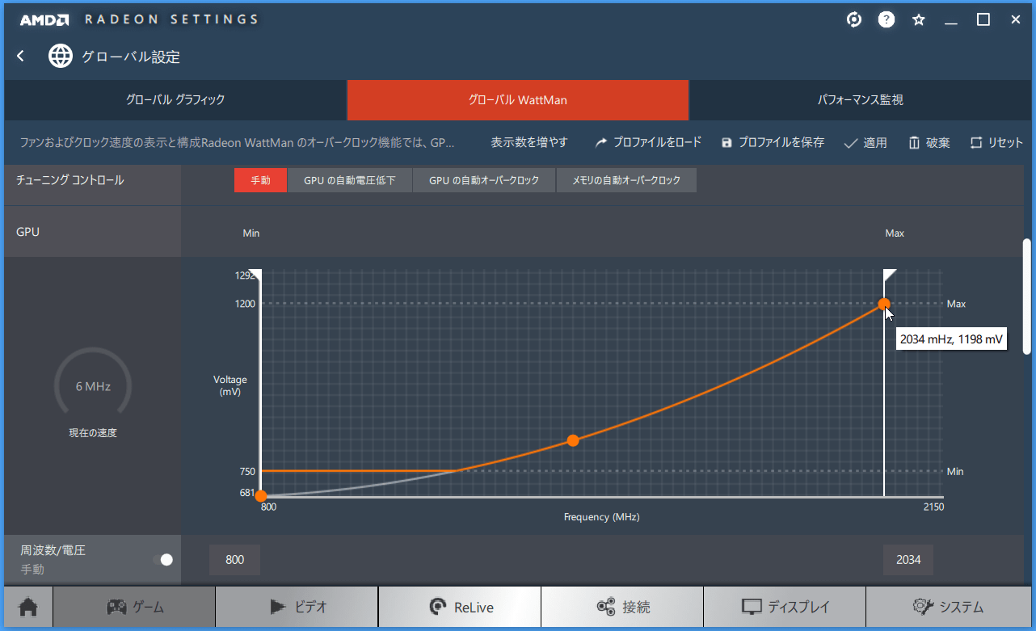
Task: Select メモリの自動オーバークロック
Action: click(x=626, y=180)
